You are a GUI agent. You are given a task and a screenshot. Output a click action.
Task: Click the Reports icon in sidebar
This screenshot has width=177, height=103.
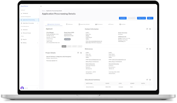21,40
